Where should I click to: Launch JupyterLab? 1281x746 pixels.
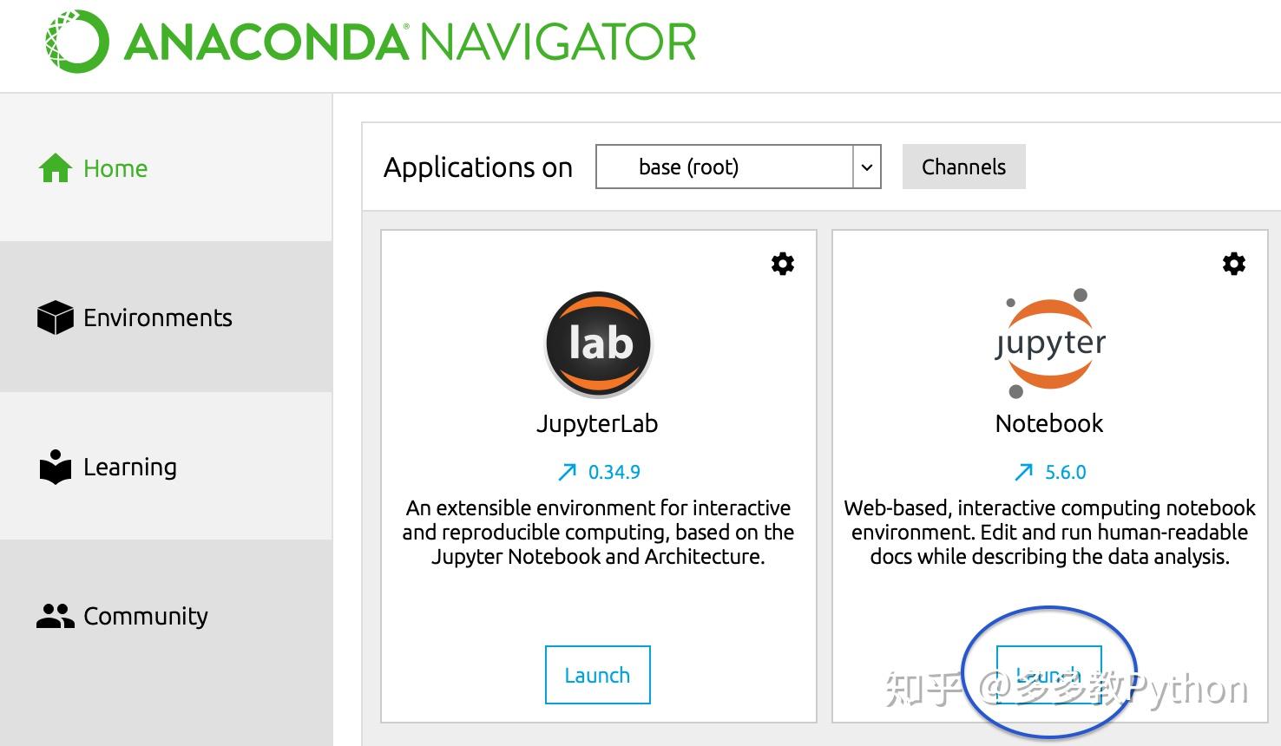(x=598, y=675)
